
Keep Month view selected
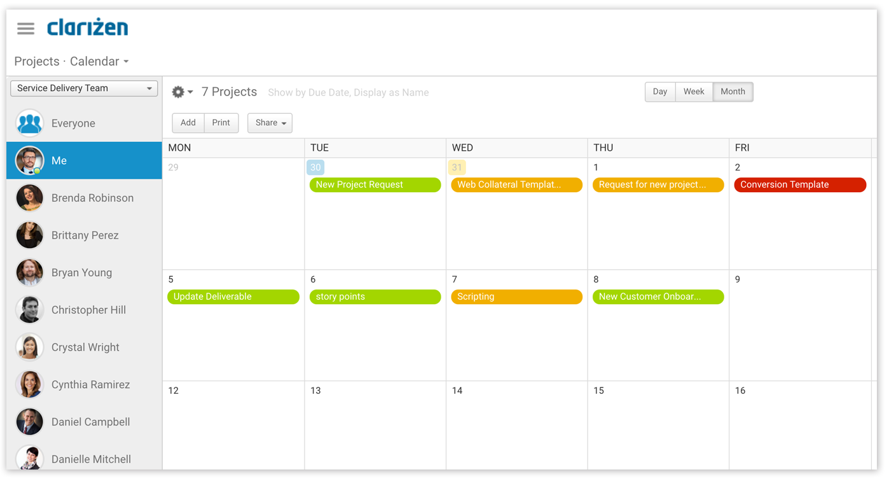point(733,92)
